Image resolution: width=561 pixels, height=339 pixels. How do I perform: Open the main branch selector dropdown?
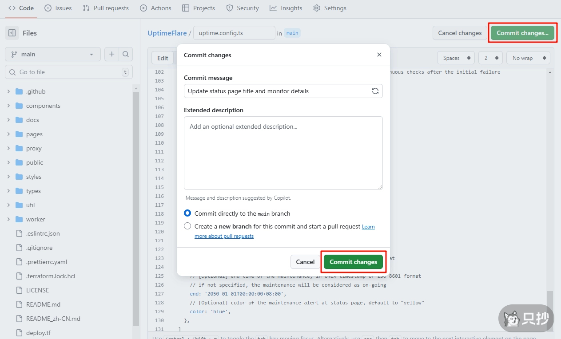[x=52, y=54]
